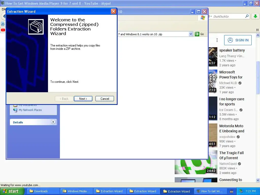Open YouTube three-dot settings menu
Screen dimensions: 260x195
click(x=217, y=40)
